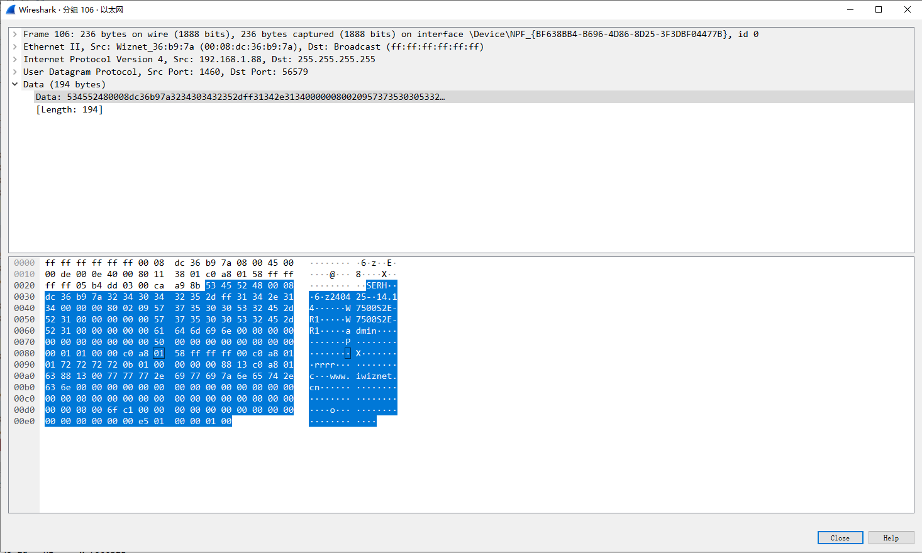Select the Frame 106 summary line
Image resolution: width=922 pixels, height=553 pixels.
[x=391, y=34]
